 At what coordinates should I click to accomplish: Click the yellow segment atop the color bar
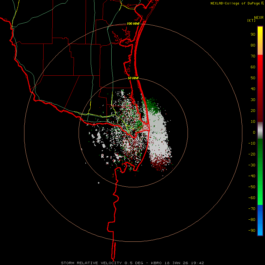point(260,41)
